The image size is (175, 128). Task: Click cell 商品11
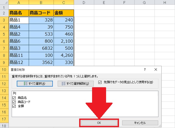pos(19,55)
